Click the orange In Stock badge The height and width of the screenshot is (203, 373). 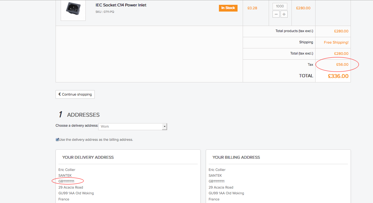pos(228,8)
